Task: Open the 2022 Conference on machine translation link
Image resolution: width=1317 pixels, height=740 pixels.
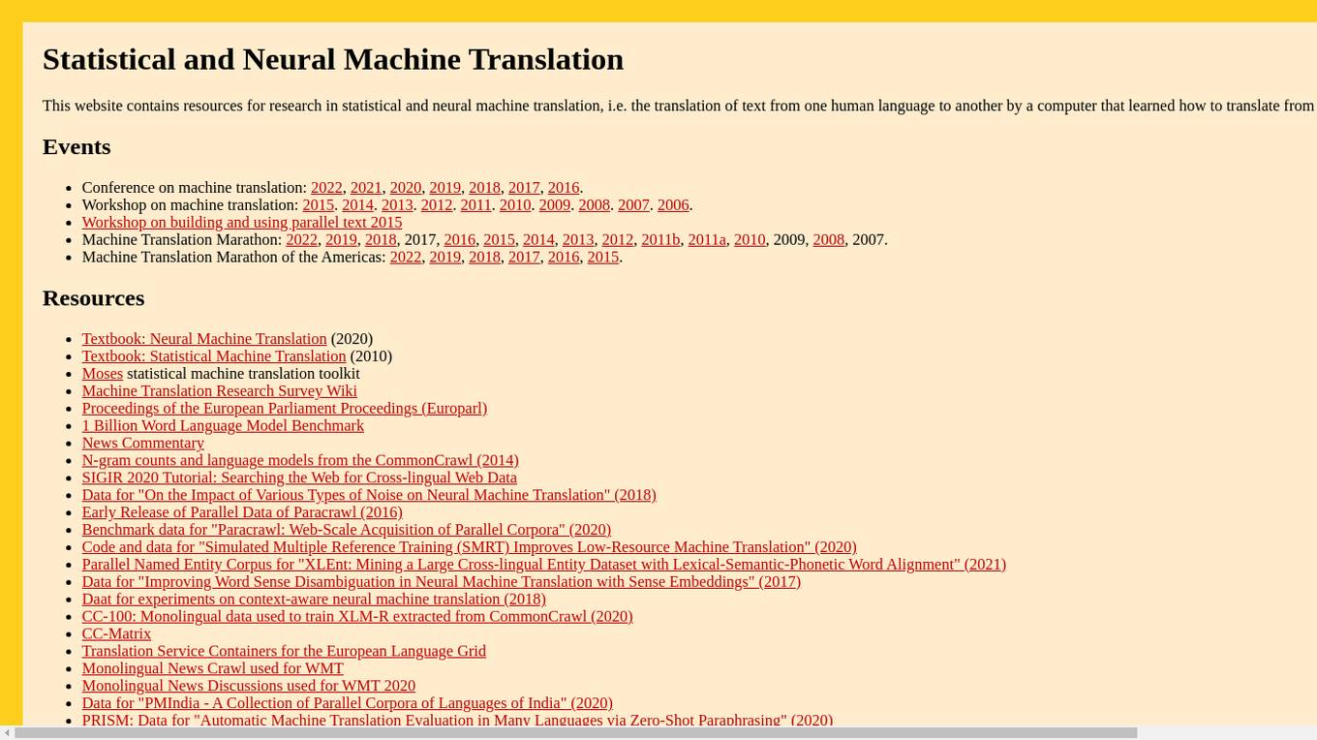Action: pos(326,188)
